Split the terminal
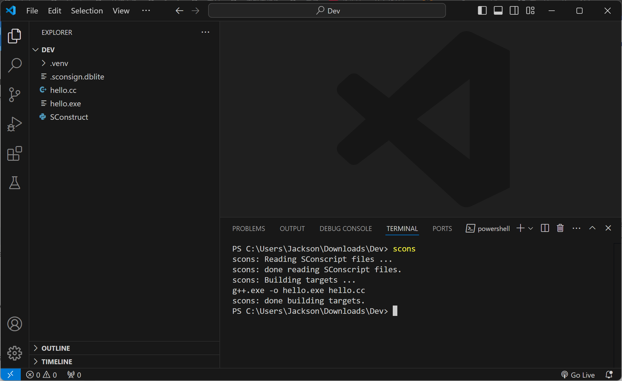 click(545, 228)
